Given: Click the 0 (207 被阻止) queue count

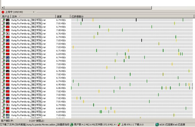Looking at the screenshot, I should pos(37,121).
